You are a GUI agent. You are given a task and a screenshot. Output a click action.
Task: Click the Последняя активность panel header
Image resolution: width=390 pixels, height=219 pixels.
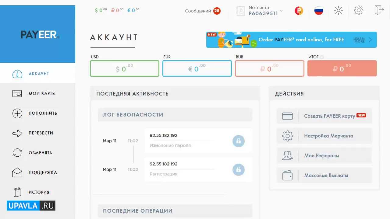tap(175, 93)
